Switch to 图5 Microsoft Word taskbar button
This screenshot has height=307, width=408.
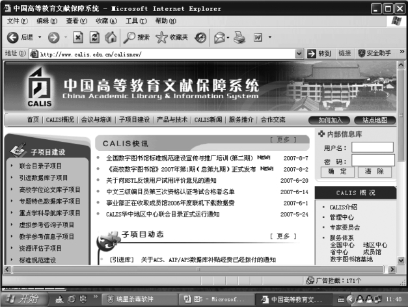(216, 299)
